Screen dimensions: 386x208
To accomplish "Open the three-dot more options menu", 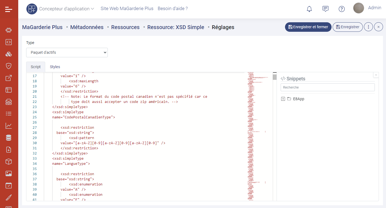I will [368, 27].
